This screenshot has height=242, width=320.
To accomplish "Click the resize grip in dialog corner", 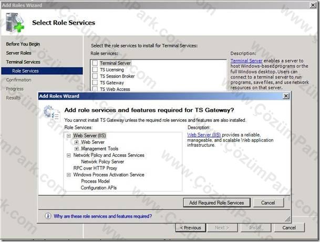I will [287, 219].
